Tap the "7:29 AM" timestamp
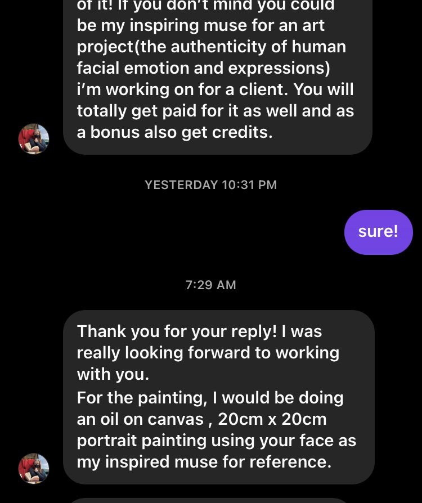This screenshot has width=422, height=503. (211, 285)
